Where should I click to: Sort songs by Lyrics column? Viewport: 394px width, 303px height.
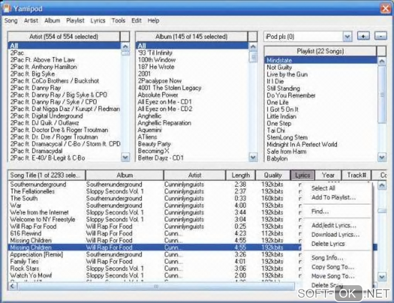pyautogui.click(x=302, y=175)
